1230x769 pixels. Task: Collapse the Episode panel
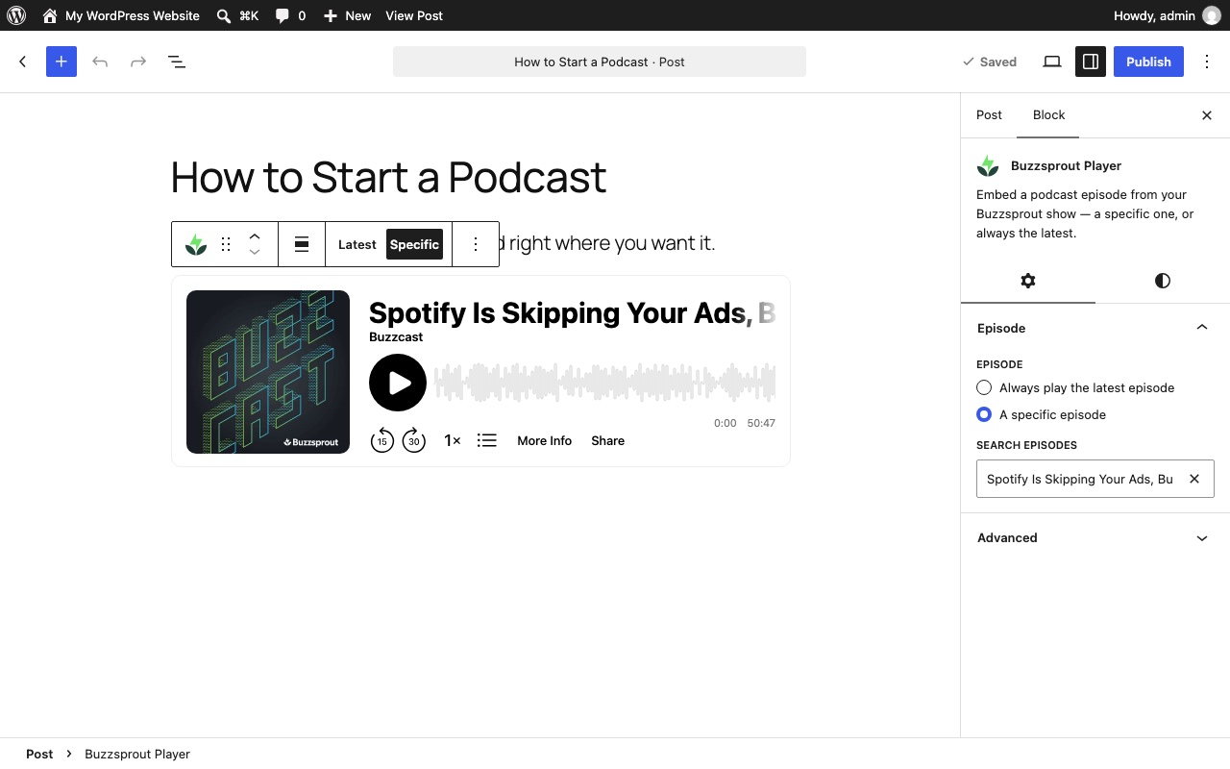[1095, 328]
